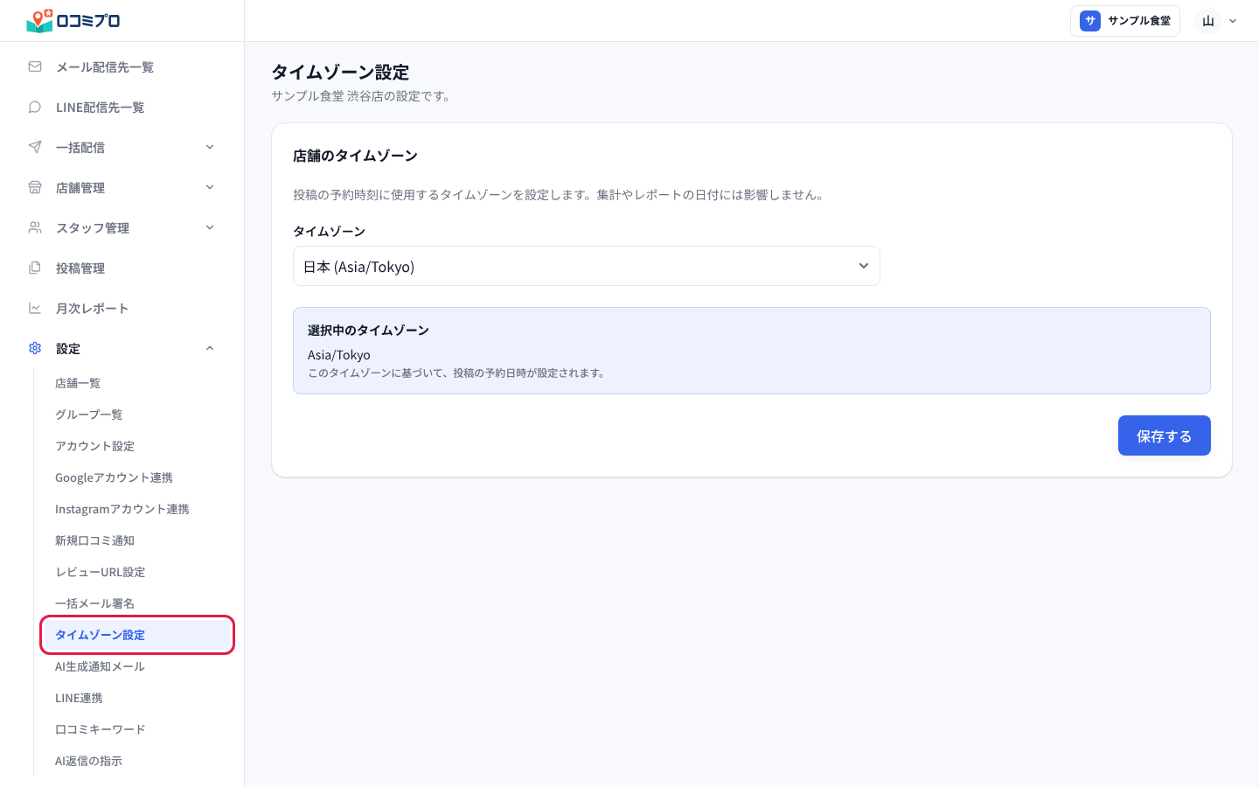Open the サンプル食堂 store switcher
Image resolution: width=1259 pixels, height=787 pixels.
(1125, 21)
